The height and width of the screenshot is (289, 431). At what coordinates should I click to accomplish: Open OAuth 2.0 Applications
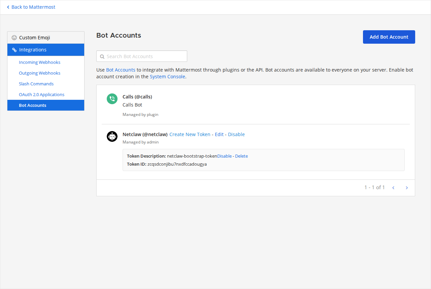pyautogui.click(x=41, y=94)
